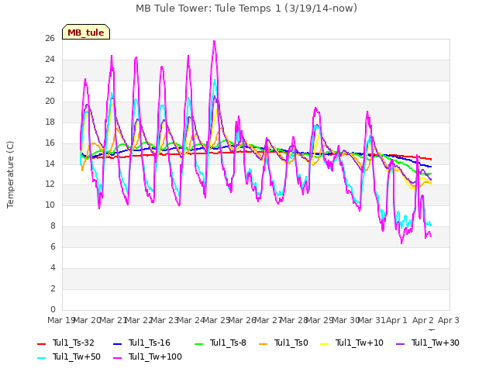Select the Tul1_Ts-16 legend label
This screenshot has width=496, height=372.
[x=150, y=343]
